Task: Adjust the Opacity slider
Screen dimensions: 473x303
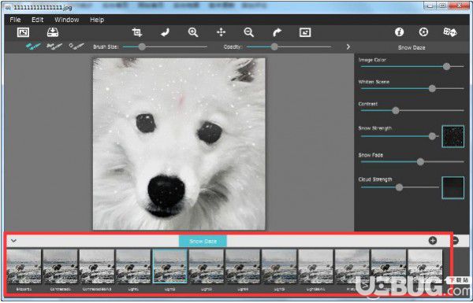Action: (289, 46)
